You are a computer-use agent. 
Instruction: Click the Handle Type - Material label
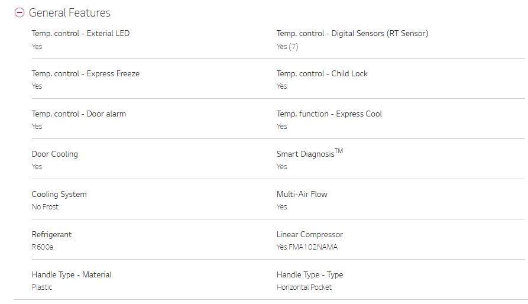72,274
